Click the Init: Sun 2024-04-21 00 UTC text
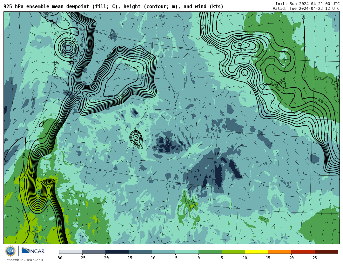 pos(307,4)
